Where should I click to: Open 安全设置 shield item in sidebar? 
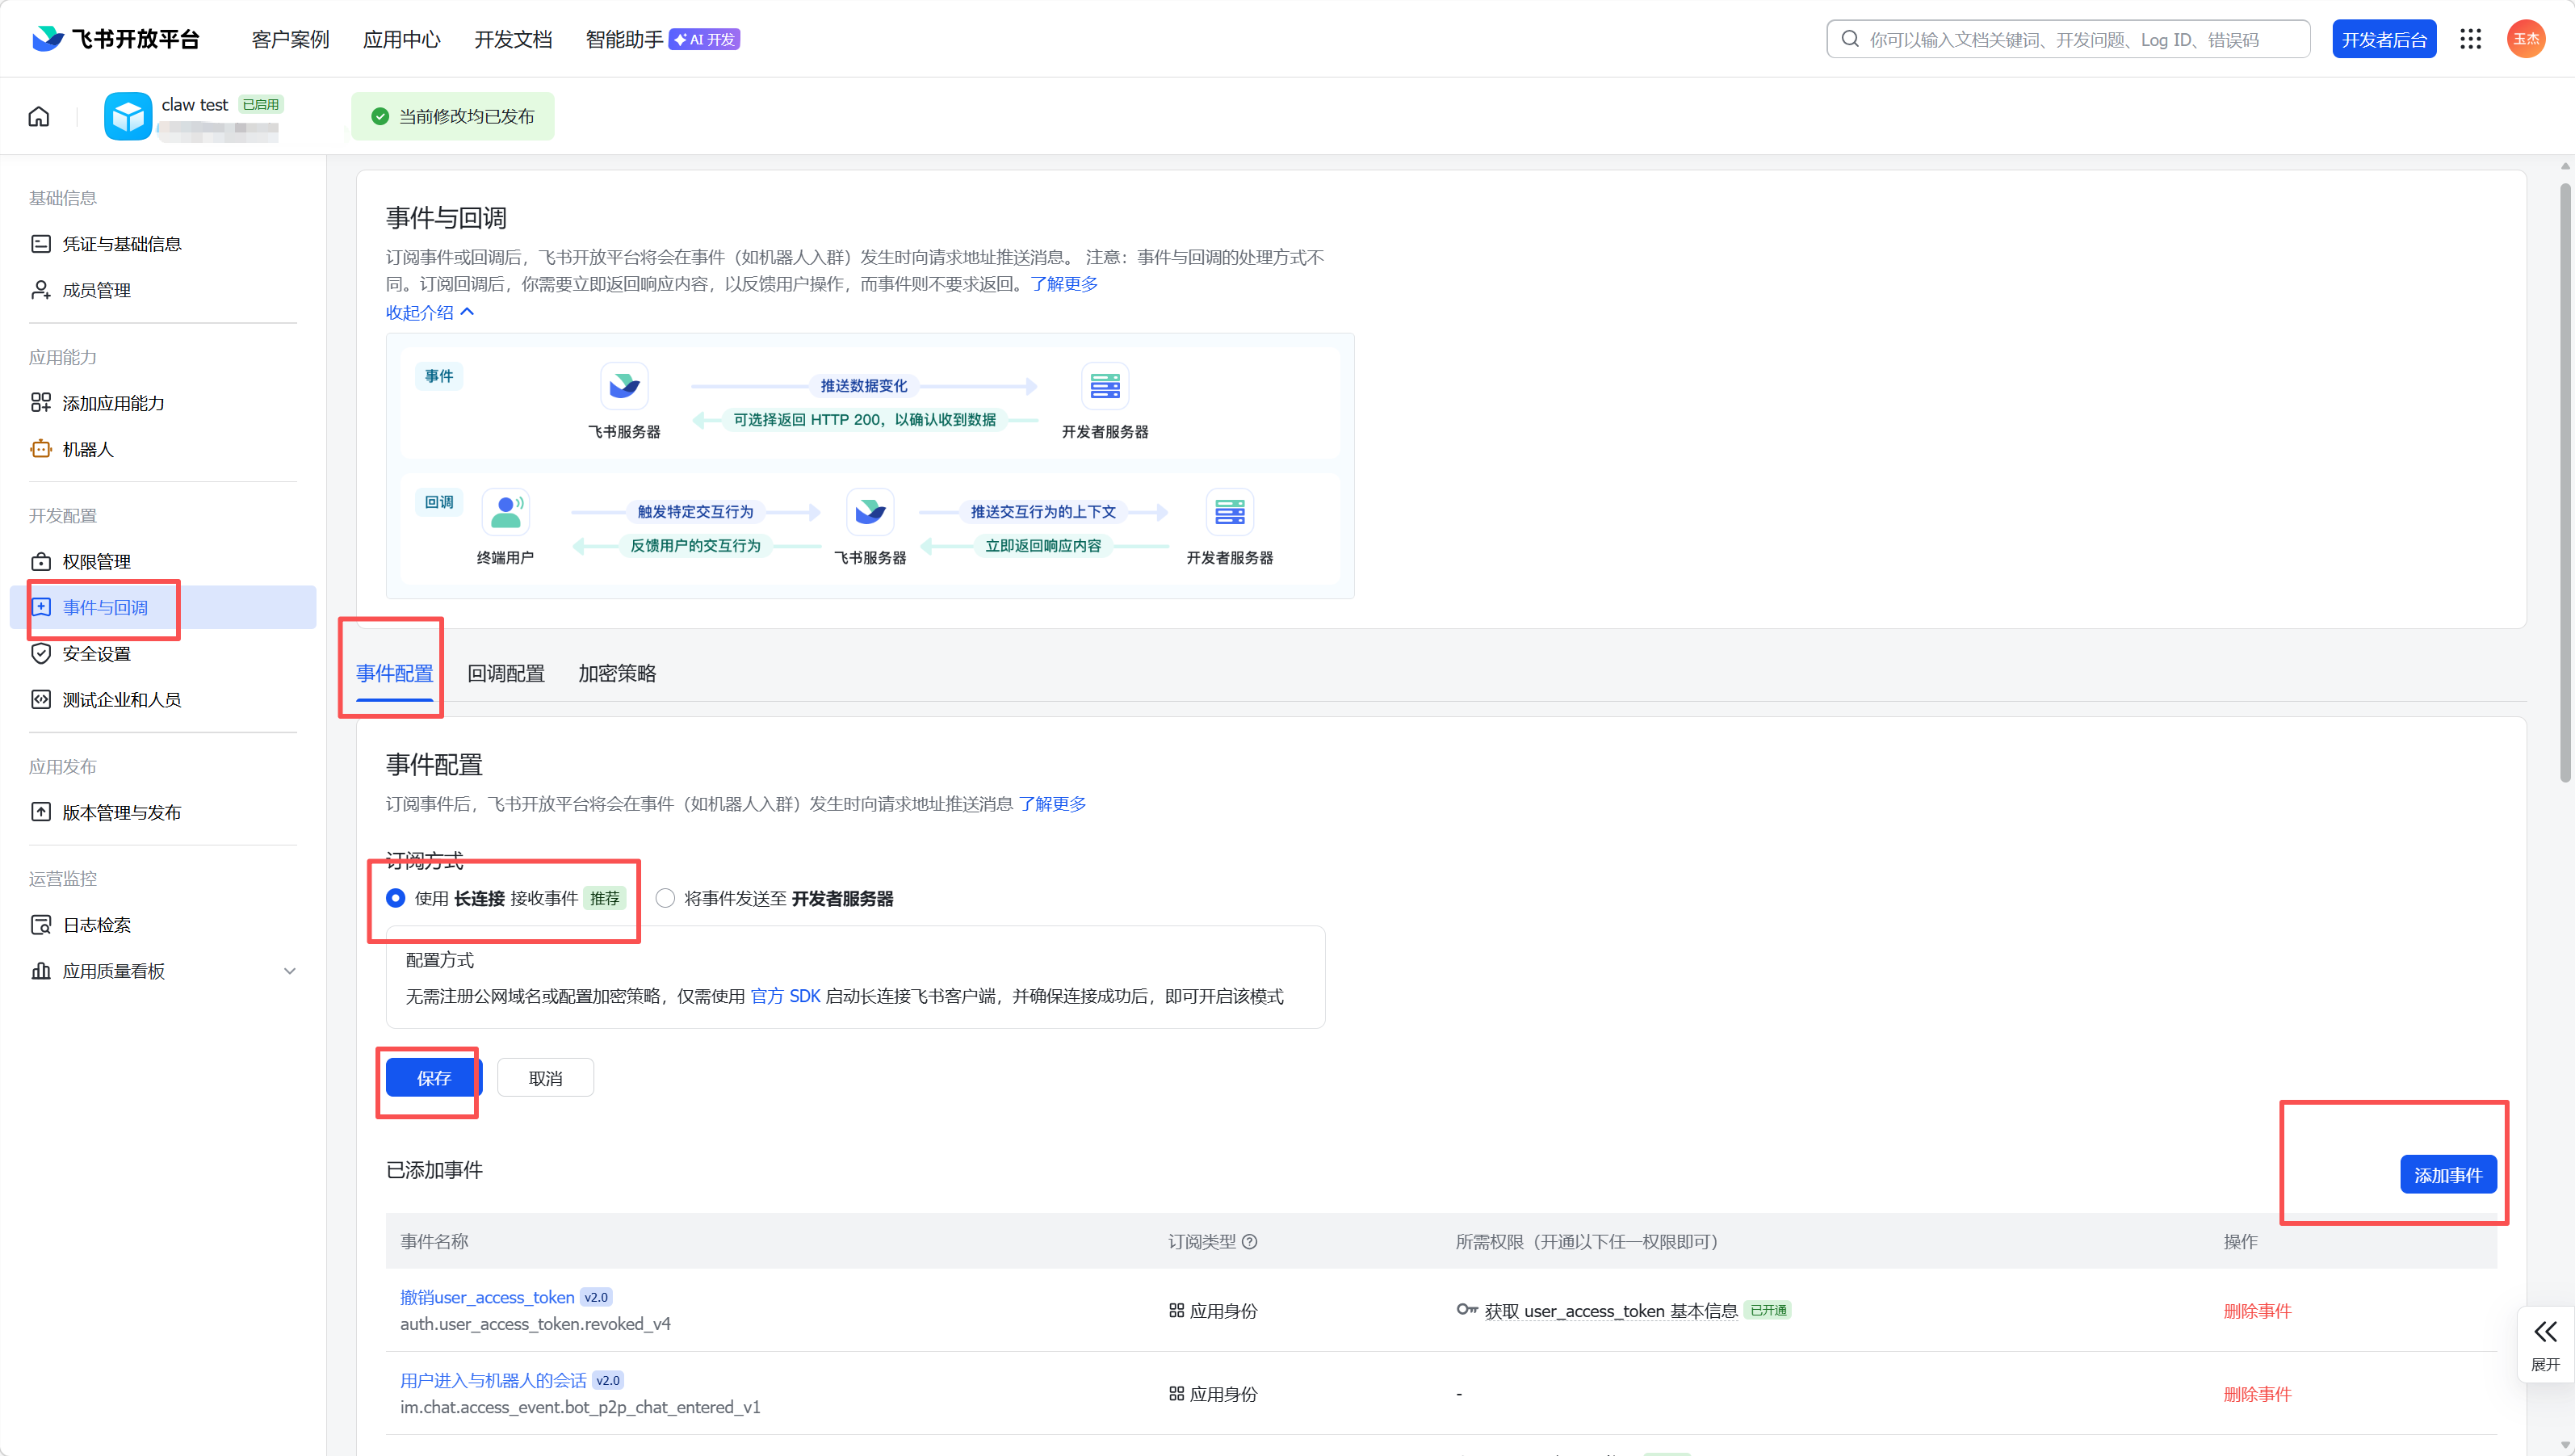point(96,653)
